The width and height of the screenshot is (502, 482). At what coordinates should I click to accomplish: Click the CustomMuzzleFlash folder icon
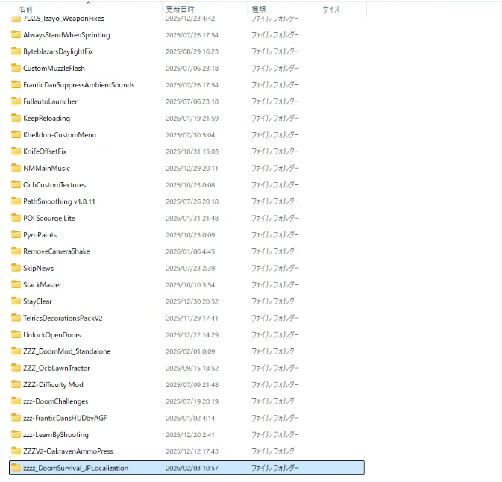pos(16,69)
